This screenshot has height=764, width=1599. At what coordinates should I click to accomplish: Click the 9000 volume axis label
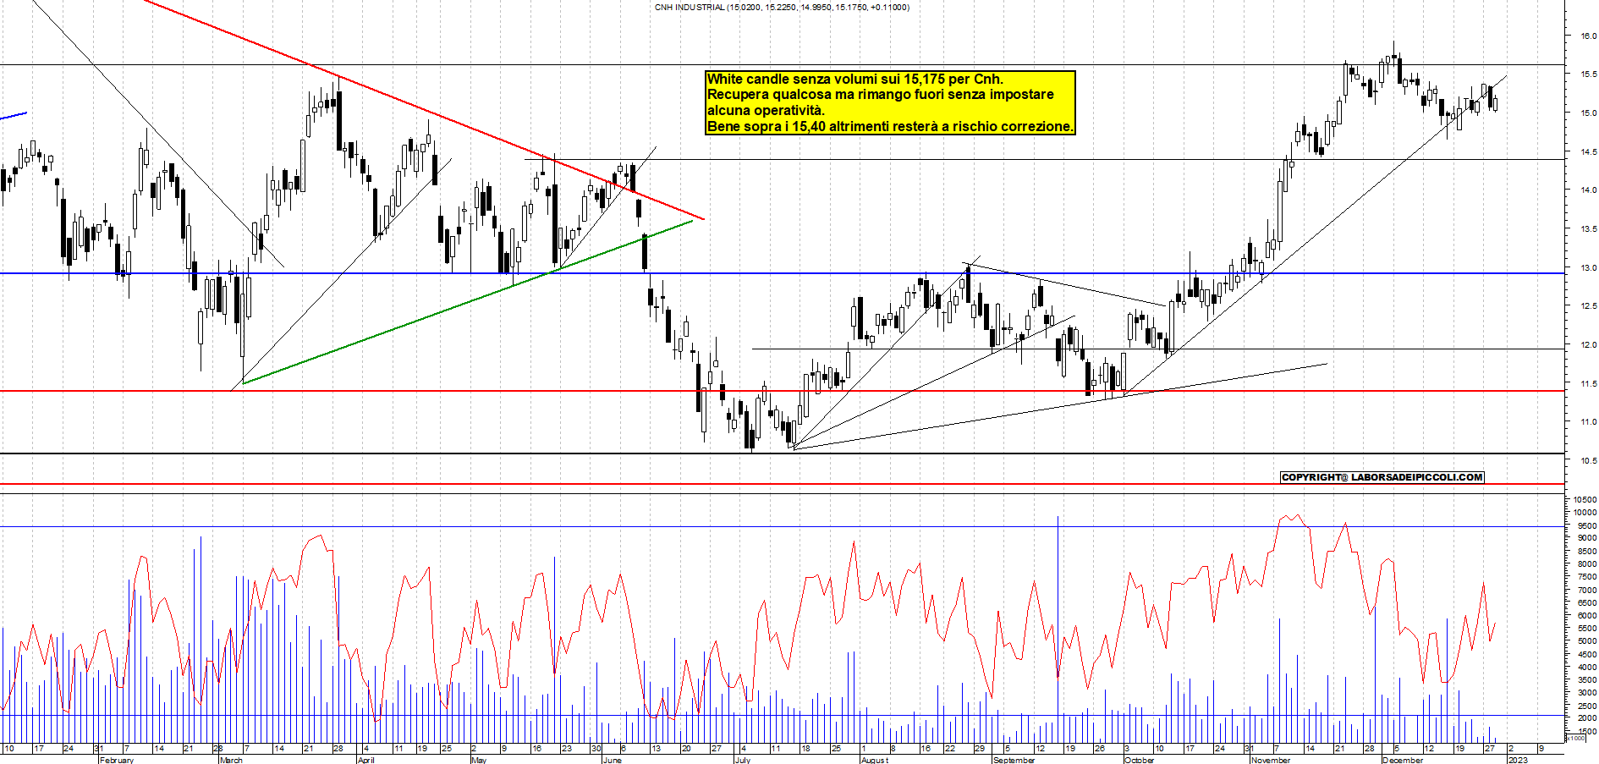[x=1587, y=537]
